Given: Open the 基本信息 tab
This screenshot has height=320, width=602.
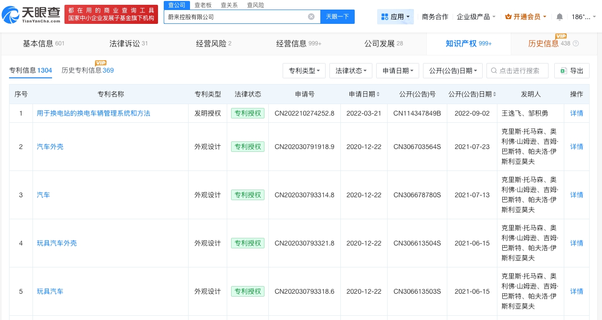Looking at the screenshot, I should (43, 43).
